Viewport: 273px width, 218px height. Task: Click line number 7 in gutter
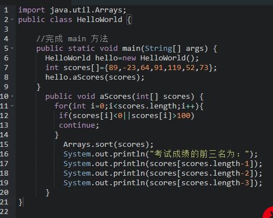click(x=6, y=68)
